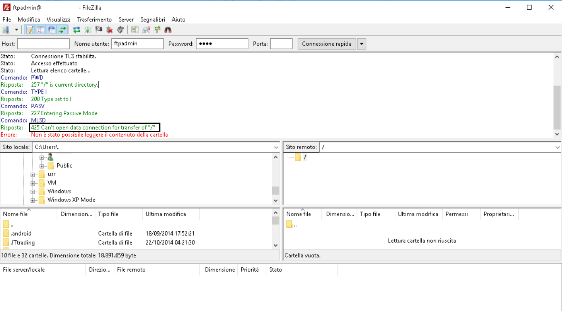Open the Visualizza menu
This screenshot has height=311, width=562.
pos(58,19)
